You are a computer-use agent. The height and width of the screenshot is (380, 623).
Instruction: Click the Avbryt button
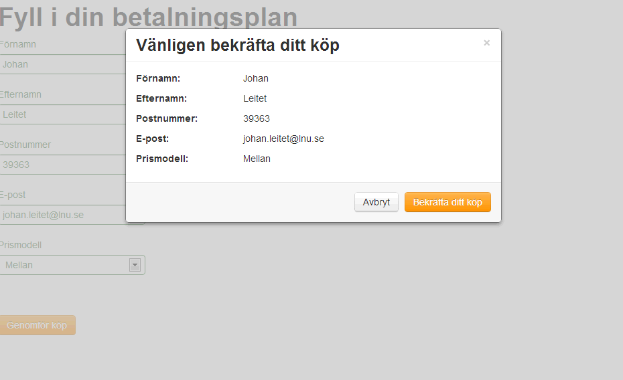tap(376, 202)
